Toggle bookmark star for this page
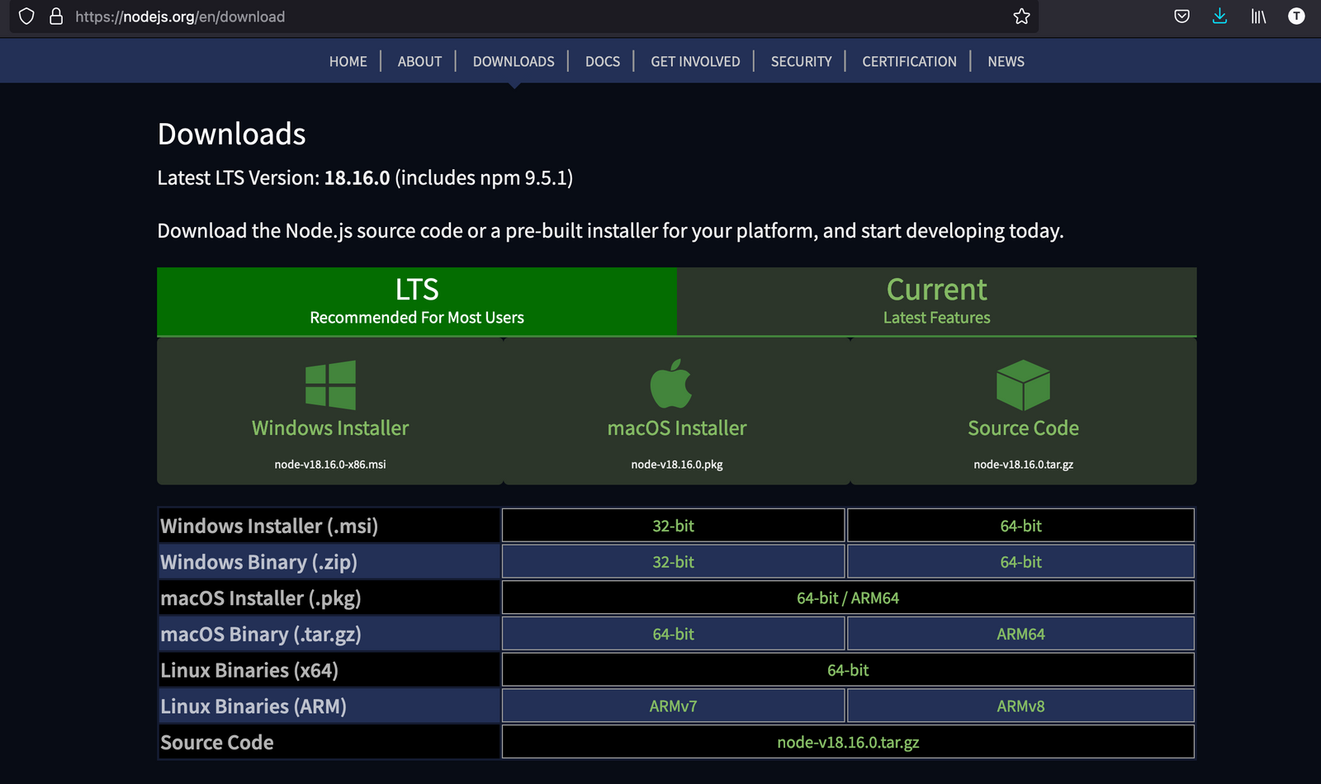This screenshot has height=784, width=1321. click(x=1021, y=17)
